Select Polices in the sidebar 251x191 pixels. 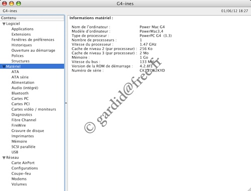[x=18, y=56]
